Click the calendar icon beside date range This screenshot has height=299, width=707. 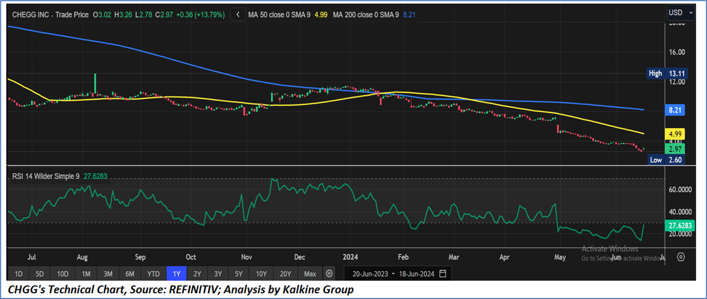[443, 274]
